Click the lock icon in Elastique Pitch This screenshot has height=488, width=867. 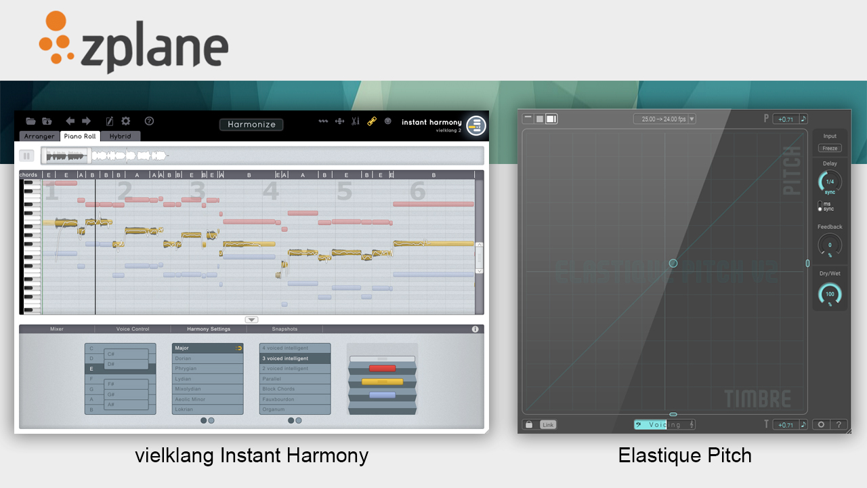pos(529,425)
